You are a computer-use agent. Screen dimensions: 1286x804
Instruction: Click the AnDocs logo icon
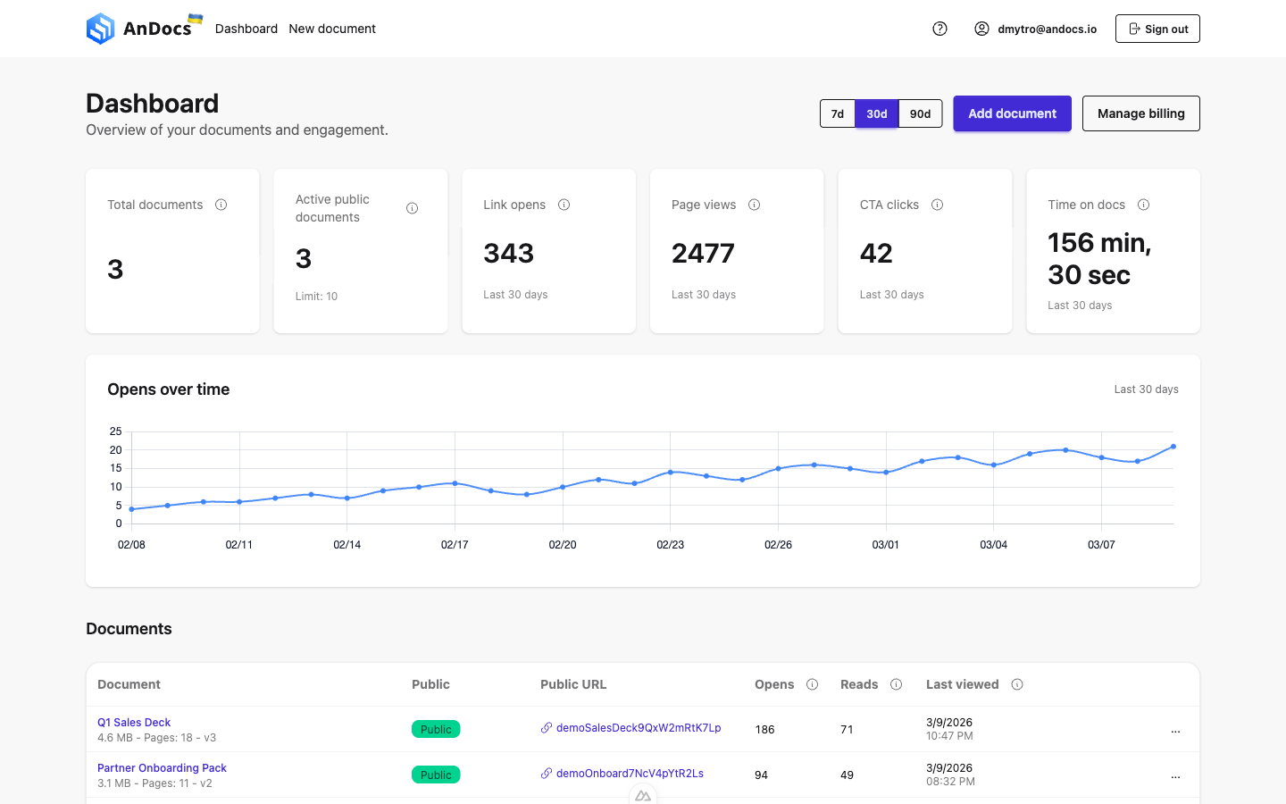point(101,29)
